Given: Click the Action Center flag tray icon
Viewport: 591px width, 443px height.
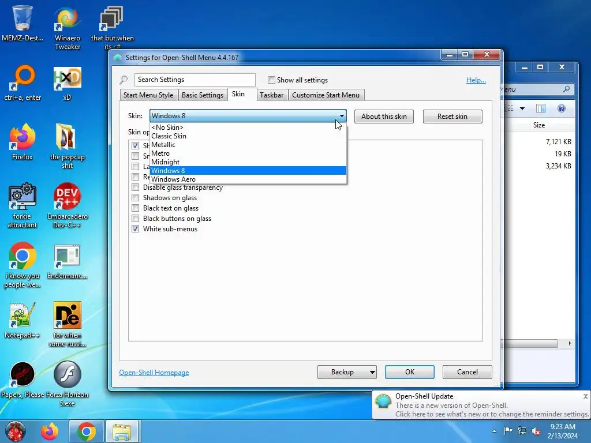Looking at the screenshot, I should [508, 430].
